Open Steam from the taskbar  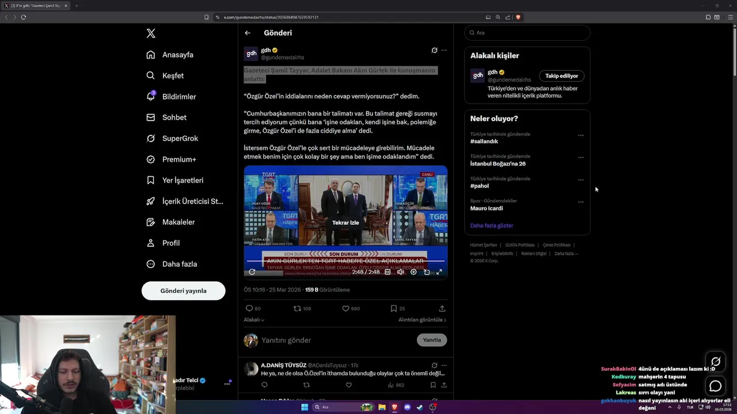(x=420, y=407)
